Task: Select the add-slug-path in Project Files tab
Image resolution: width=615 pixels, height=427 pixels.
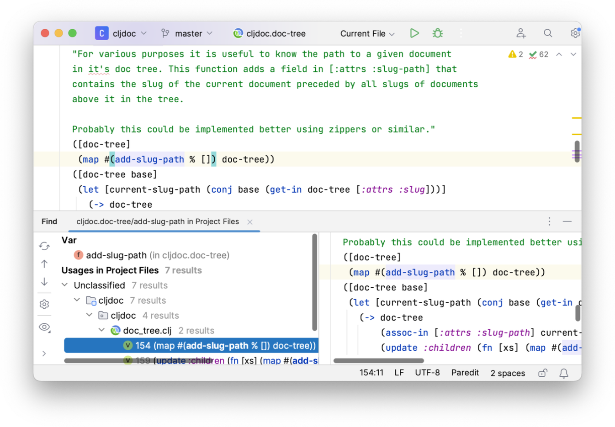Action: click(158, 221)
